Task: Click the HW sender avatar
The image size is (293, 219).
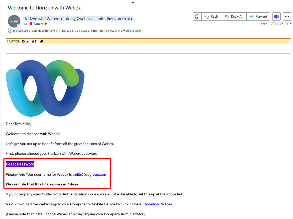Action: (14, 21)
